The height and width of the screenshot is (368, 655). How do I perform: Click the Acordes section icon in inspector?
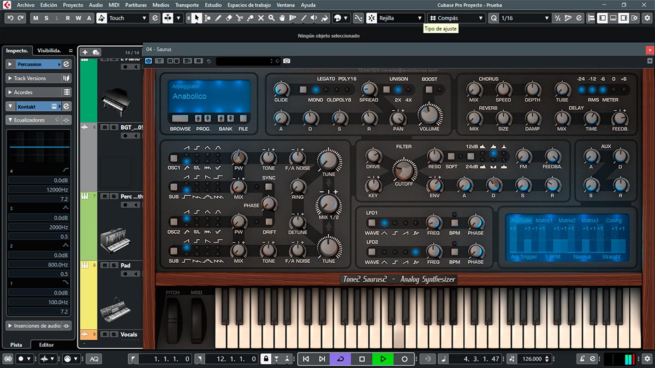pyautogui.click(x=67, y=92)
